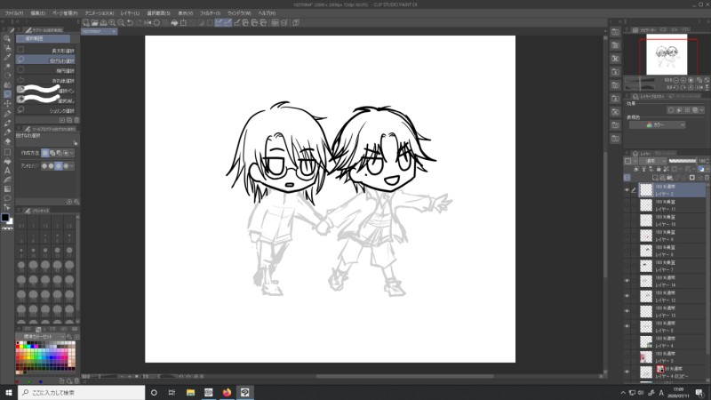The height and width of the screenshot is (400, 711).
Task: Hide layer レイヤー 12 with its eye icon
Action: point(627,296)
